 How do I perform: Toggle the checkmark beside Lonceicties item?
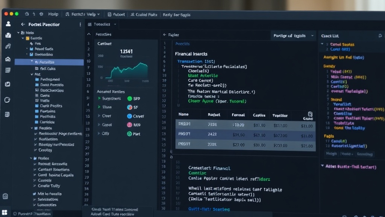coord(34,205)
